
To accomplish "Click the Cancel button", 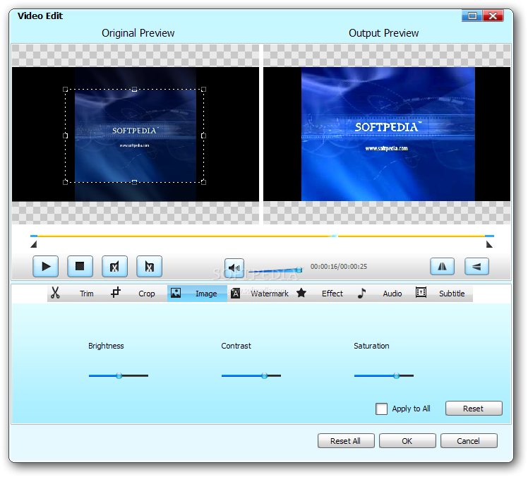I will tap(469, 440).
